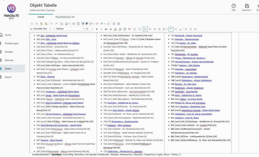
Task: Toggle bold formatting
Action: coord(97,29)
